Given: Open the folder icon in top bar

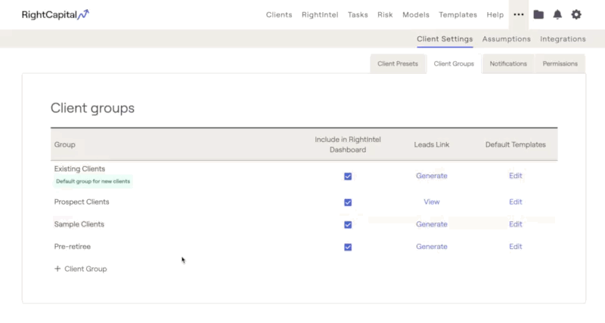Looking at the screenshot, I should 538,14.
